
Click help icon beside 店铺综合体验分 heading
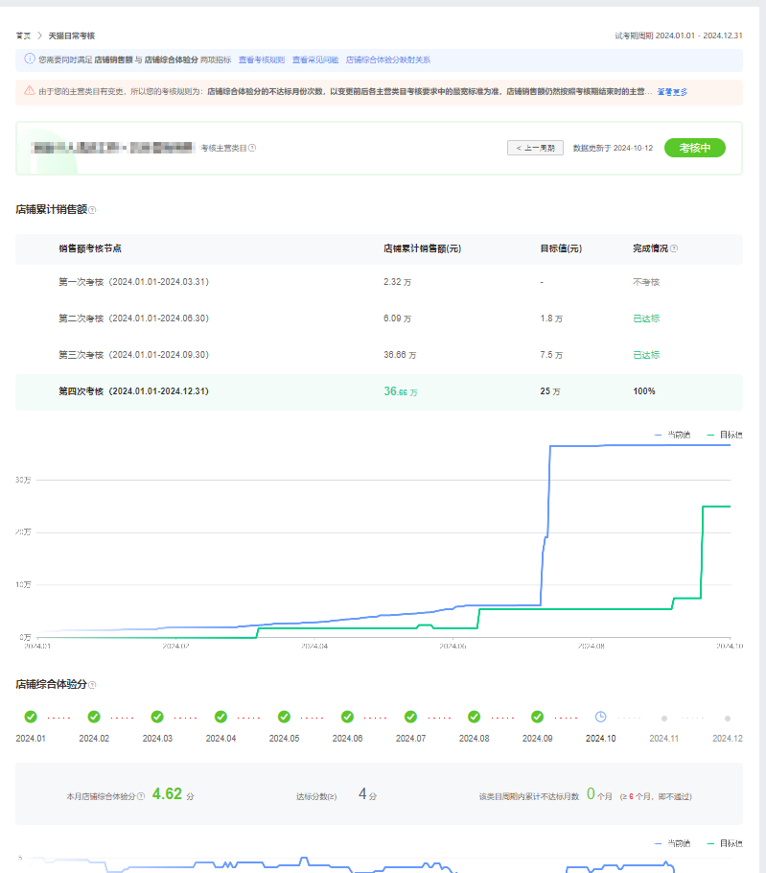tap(92, 685)
